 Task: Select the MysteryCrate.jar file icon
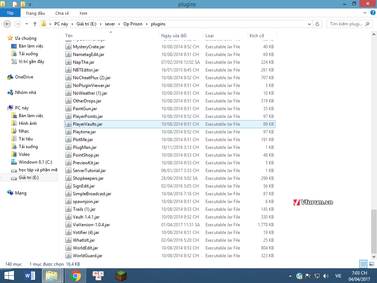coord(68,47)
